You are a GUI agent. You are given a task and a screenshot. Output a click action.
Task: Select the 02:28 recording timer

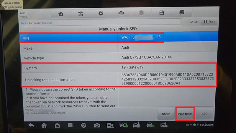193,22
